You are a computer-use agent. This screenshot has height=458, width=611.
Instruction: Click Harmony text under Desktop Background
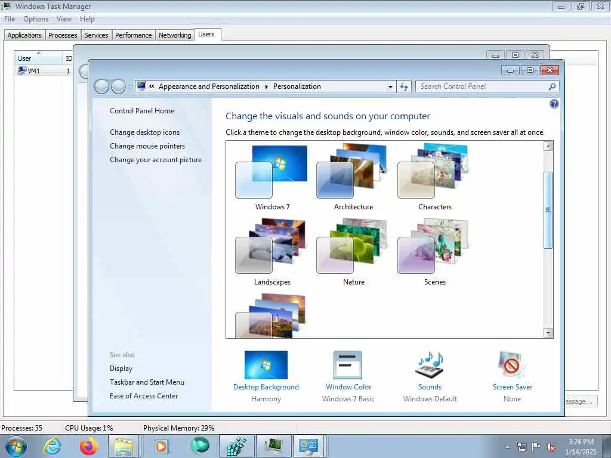click(x=266, y=399)
